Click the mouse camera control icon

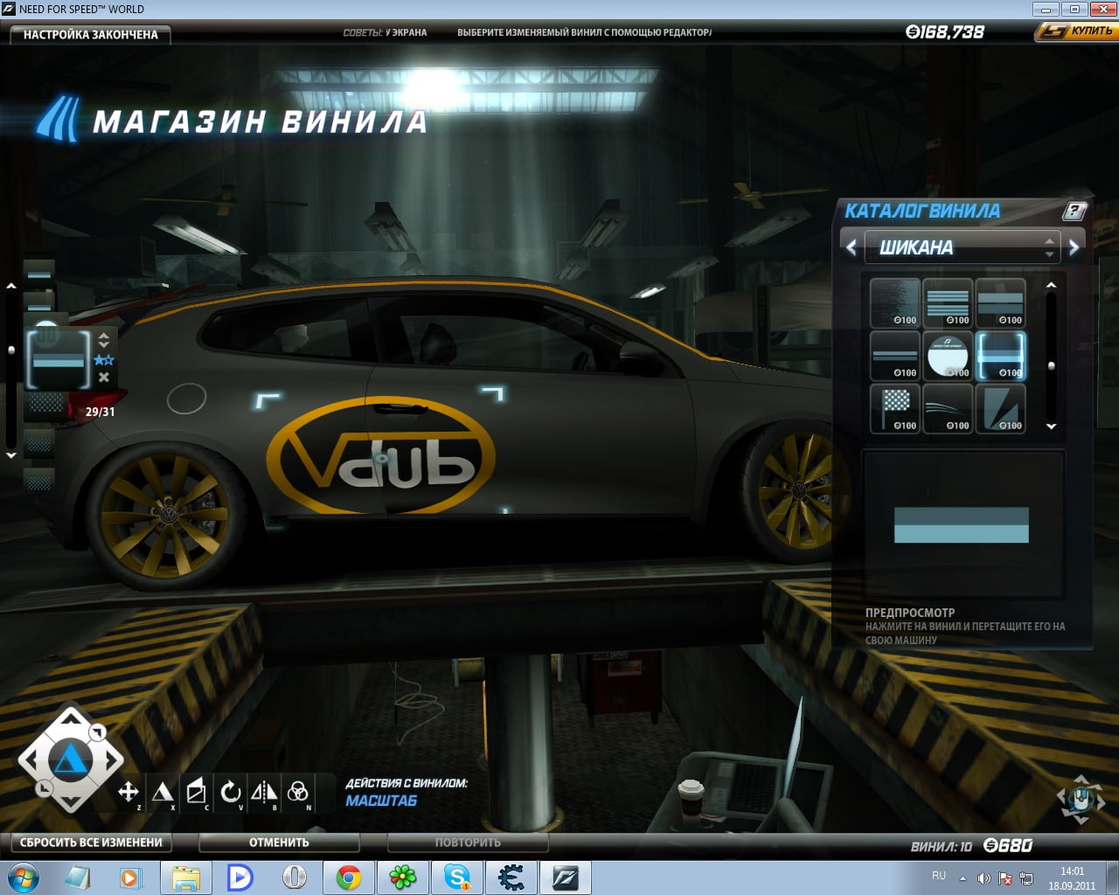click(x=1081, y=799)
